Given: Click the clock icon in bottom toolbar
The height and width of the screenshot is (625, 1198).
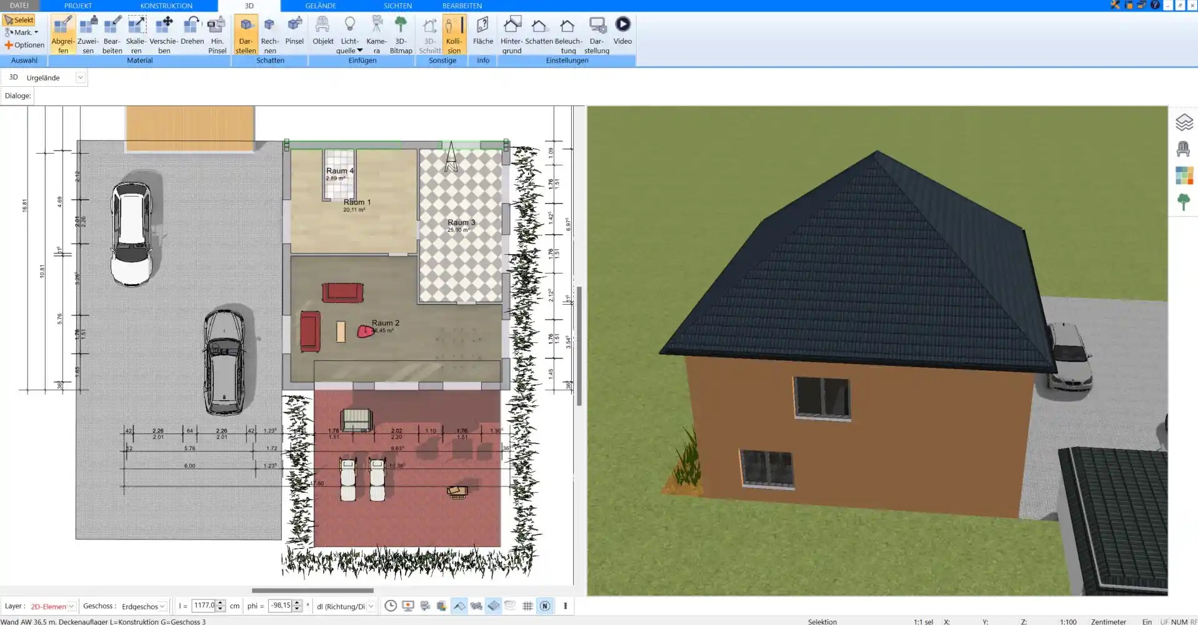Looking at the screenshot, I should (391, 606).
